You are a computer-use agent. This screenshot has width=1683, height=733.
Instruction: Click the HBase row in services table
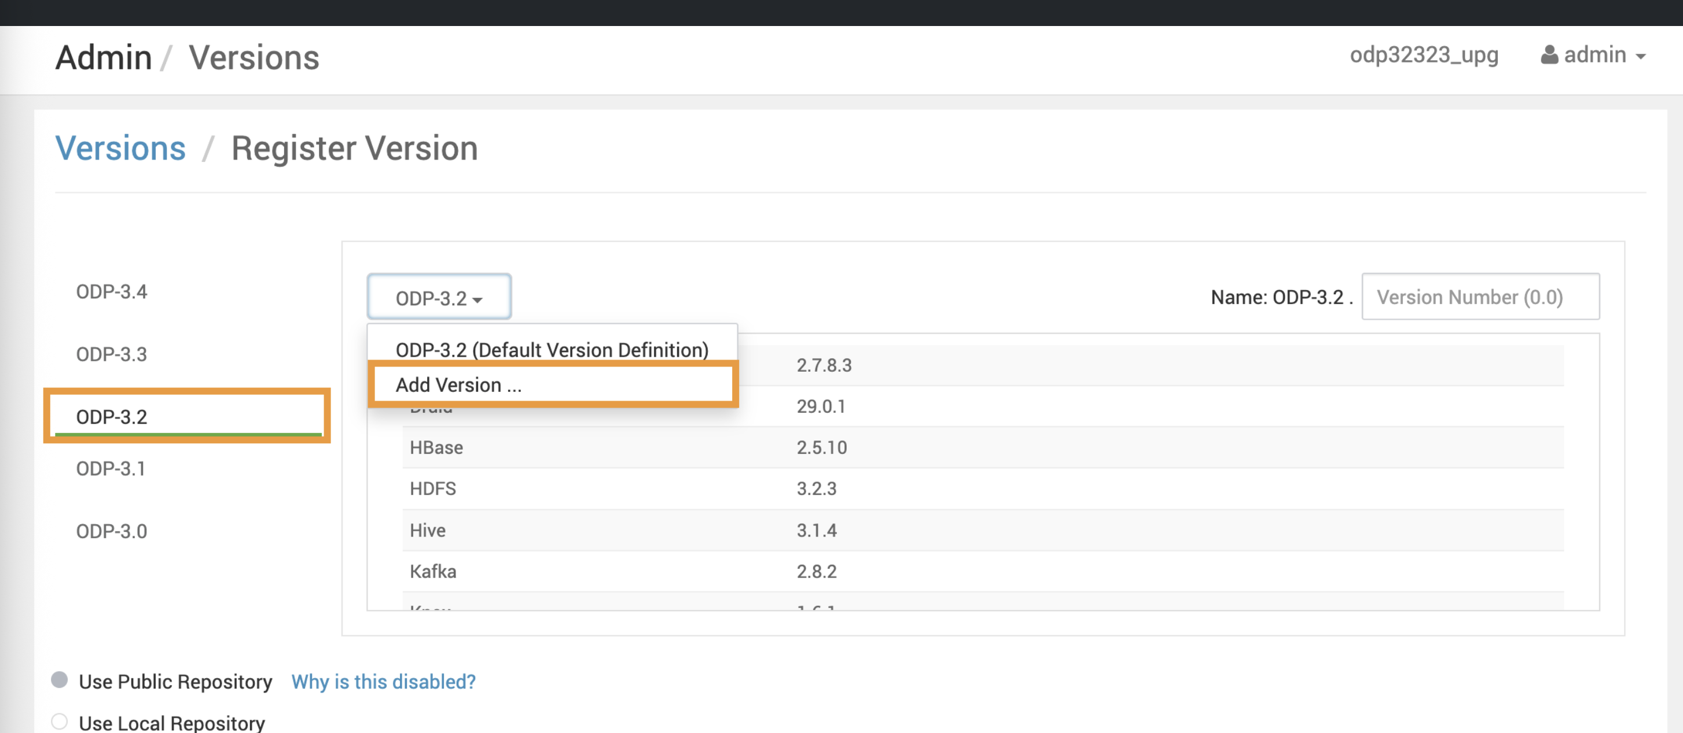(x=436, y=447)
